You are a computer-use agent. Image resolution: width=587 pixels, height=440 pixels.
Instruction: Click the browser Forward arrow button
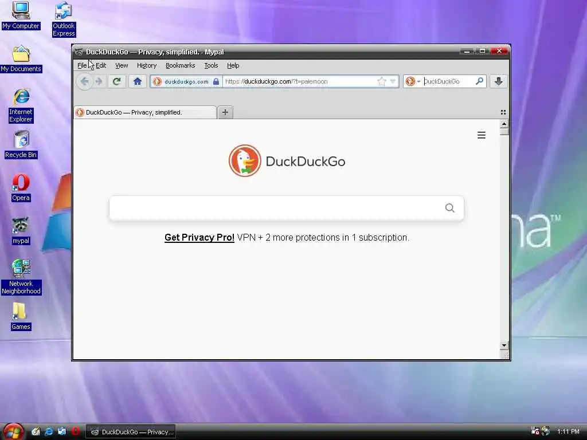click(99, 81)
